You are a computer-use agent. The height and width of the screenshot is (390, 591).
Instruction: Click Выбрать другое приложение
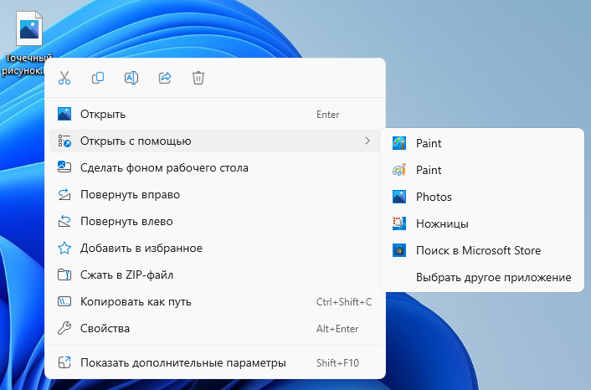[493, 277]
